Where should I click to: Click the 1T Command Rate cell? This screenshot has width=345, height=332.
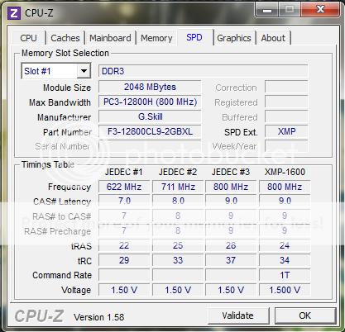pos(285,275)
